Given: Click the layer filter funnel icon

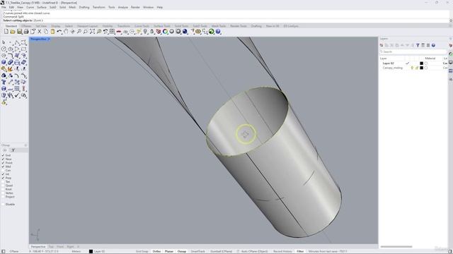Looking at the screenshot, I should point(418,45).
